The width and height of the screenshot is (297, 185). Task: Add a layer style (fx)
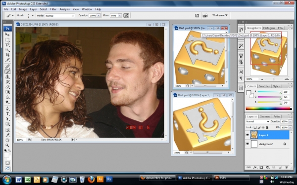(x=255, y=167)
